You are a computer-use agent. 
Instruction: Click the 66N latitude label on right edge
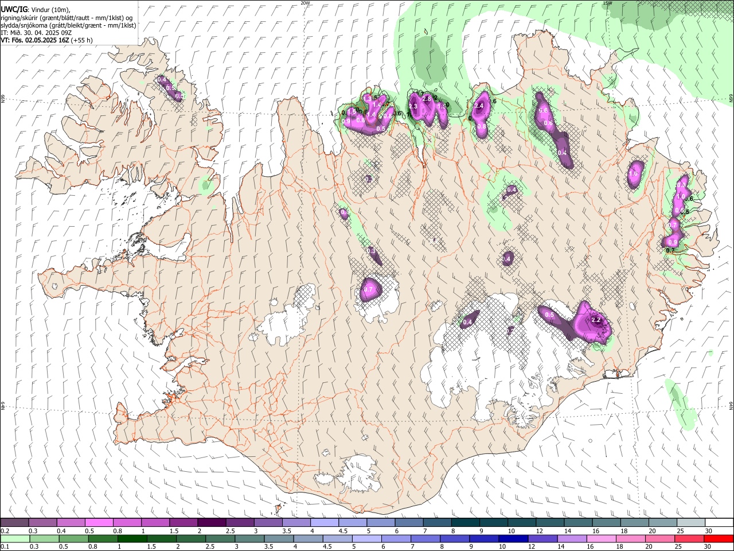tap(731, 98)
